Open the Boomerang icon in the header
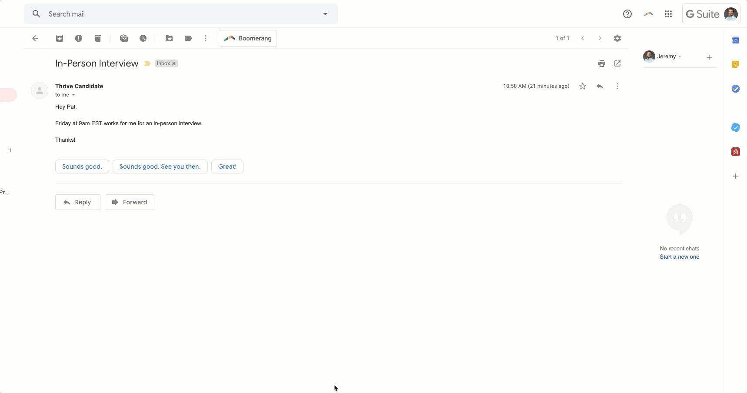This screenshot has width=747, height=393. pyautogui.click(x=648, y=14)
